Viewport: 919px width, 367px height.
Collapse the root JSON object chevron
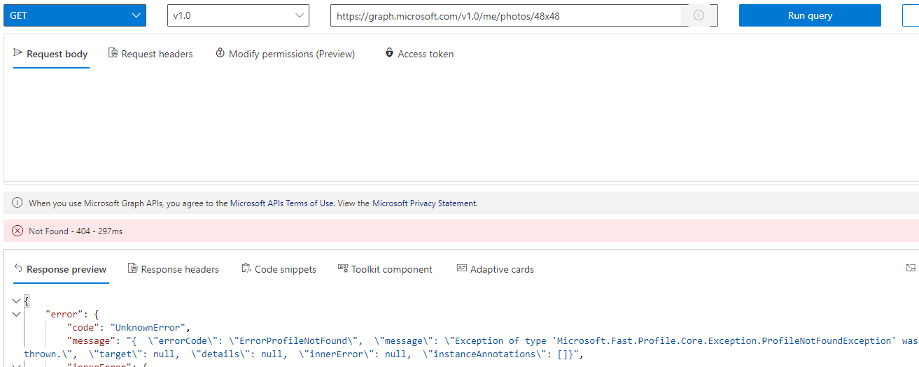17,301
